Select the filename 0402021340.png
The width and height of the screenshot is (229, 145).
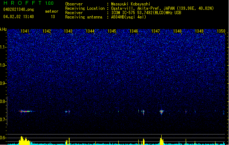point(19,9)
